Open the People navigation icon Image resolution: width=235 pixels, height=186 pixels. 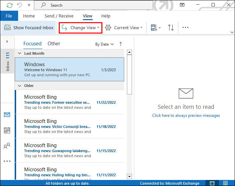pyautogui.click(x=7, y=146)
